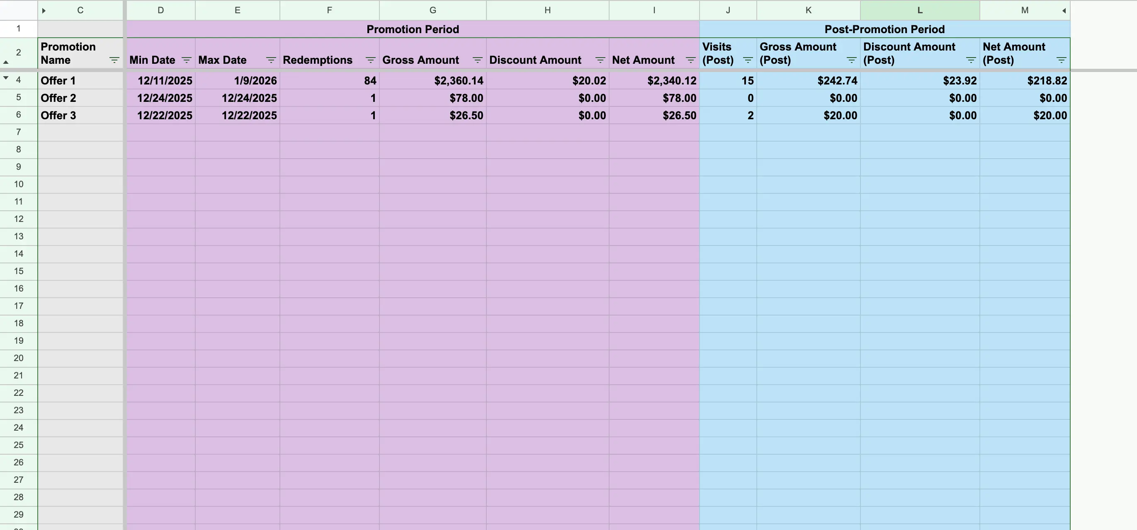Open the Visits (Post) filter icon

tap(748, 60)
